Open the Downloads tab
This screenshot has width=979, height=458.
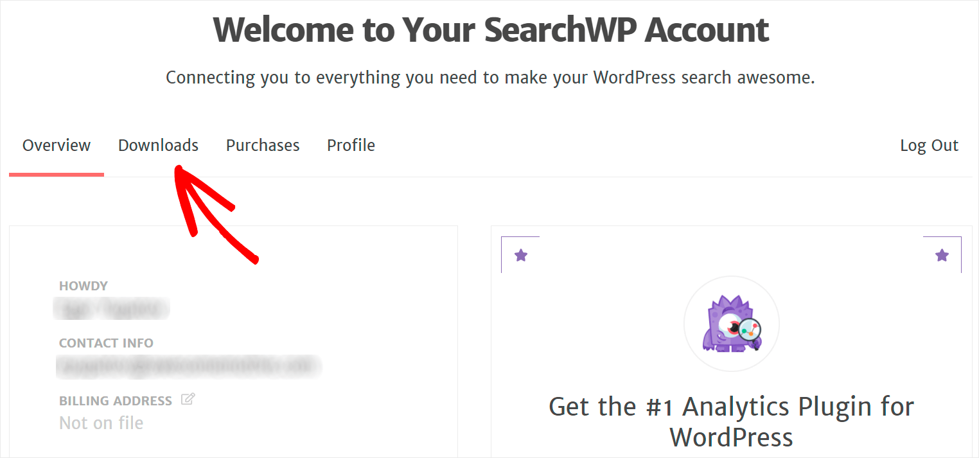[158, 145]
